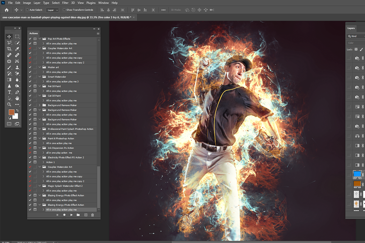Open the Filter menu
Image resolution: width=365 pixels, height=243 pixels.
click(65, 3)
